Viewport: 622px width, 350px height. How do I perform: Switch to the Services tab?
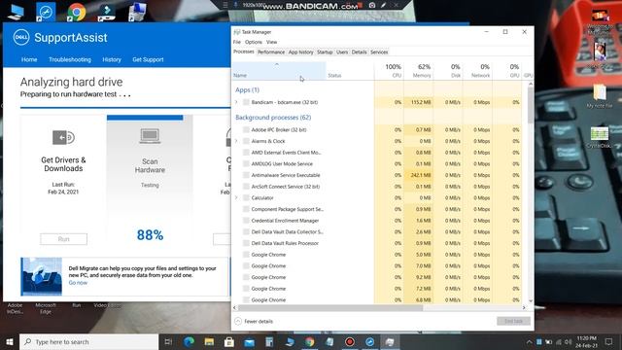click(x=379, y=52)
